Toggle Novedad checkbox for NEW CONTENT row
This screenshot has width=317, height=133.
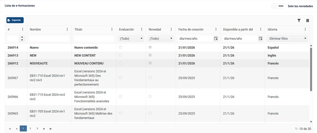[150, 55]
